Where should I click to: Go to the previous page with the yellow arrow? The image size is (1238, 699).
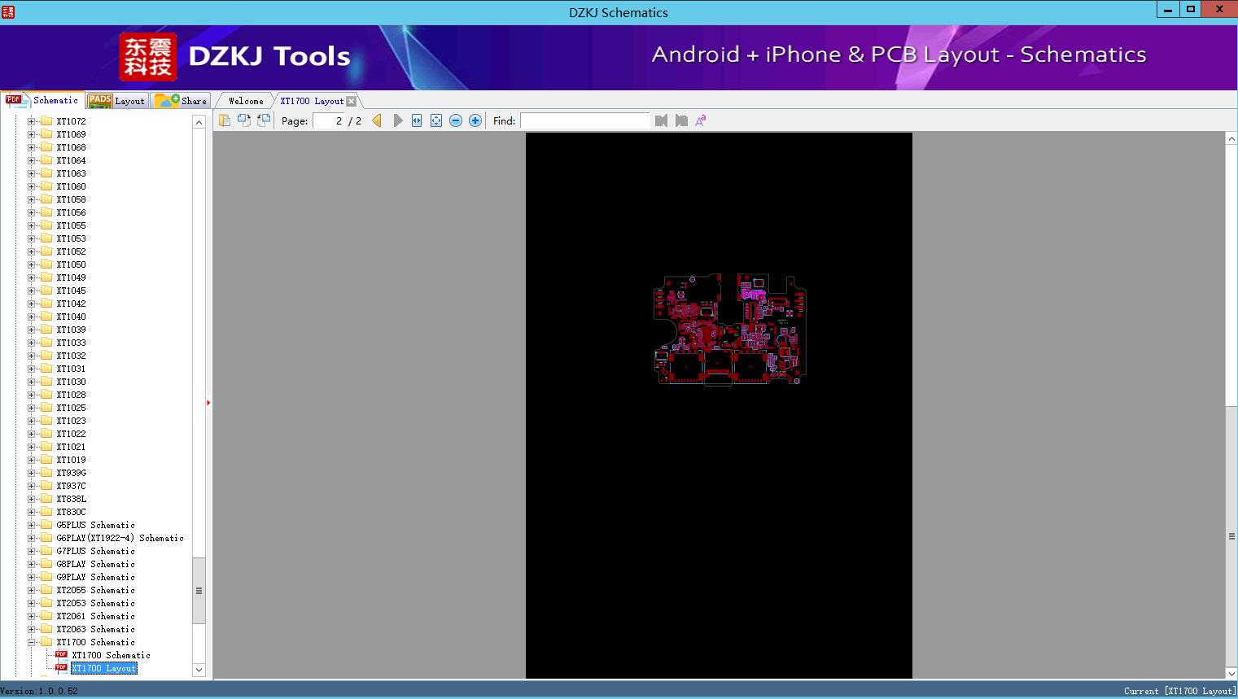tap(377, 120)
